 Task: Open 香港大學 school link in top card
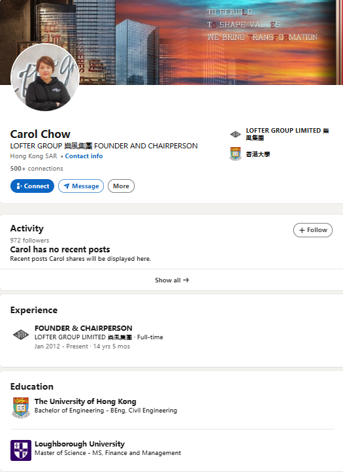258,154
